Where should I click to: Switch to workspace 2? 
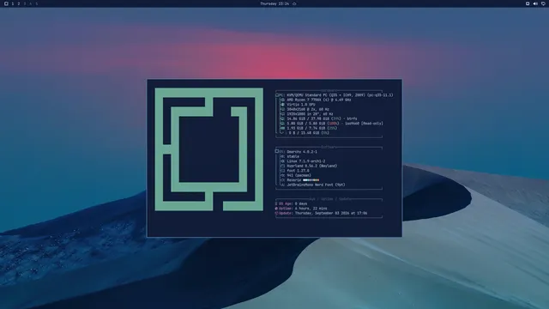(19, 3)
